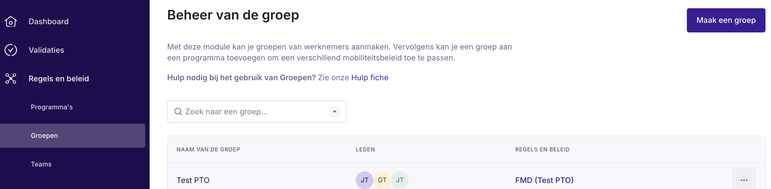Click the Validaties checkmark icon
The width and height of the screenshot is (771, 189).
pos(11,50)
